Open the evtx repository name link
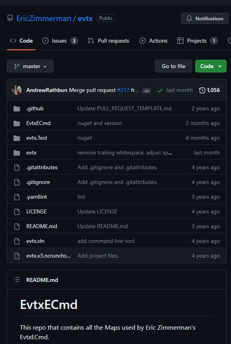 [x=85, y=18]
